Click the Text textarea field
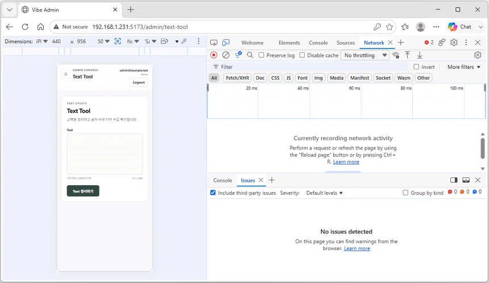Screen dimensions: 489x283 (105, 153)
